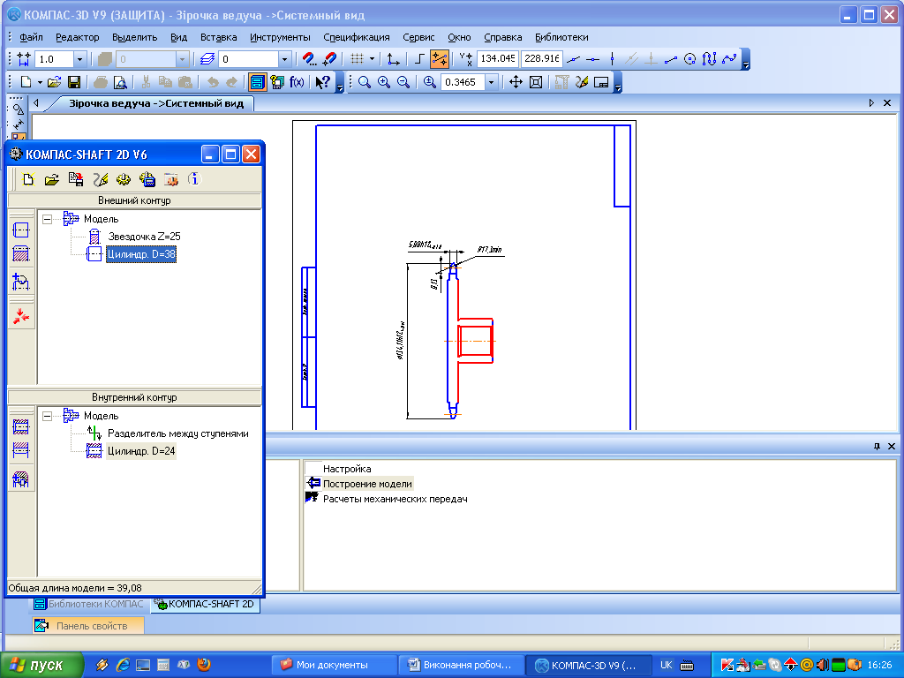Save the document with floppy disk icon
Image resolution: width=904 pixels, height=678 pixels.
[74, 82]
